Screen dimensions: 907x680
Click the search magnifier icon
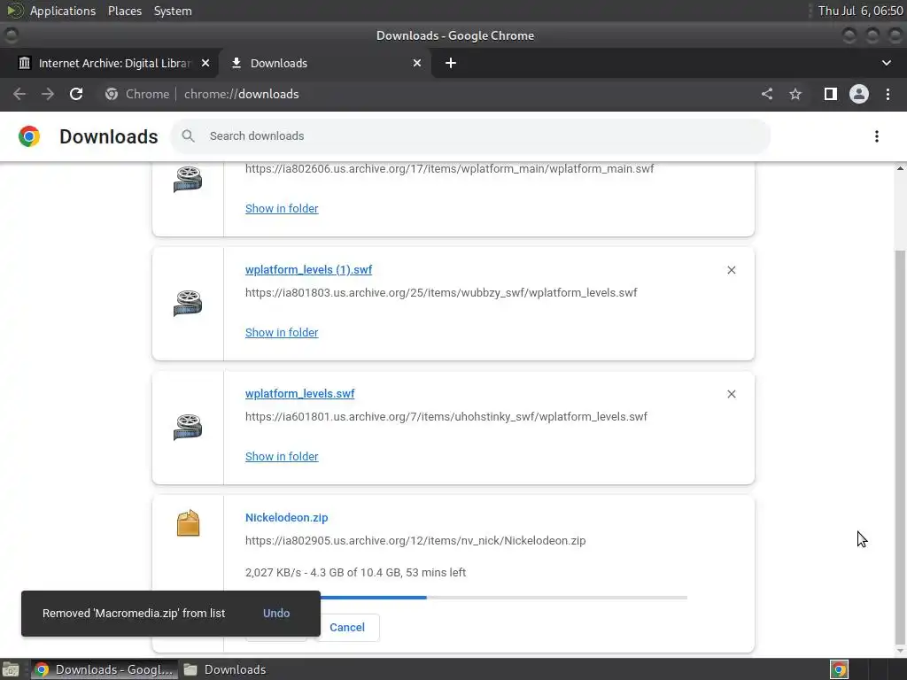coord(188,135)
